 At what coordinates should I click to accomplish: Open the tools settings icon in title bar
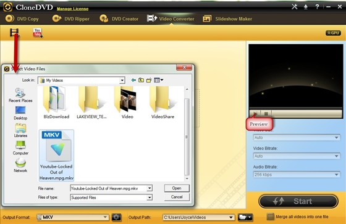point(294,7)
